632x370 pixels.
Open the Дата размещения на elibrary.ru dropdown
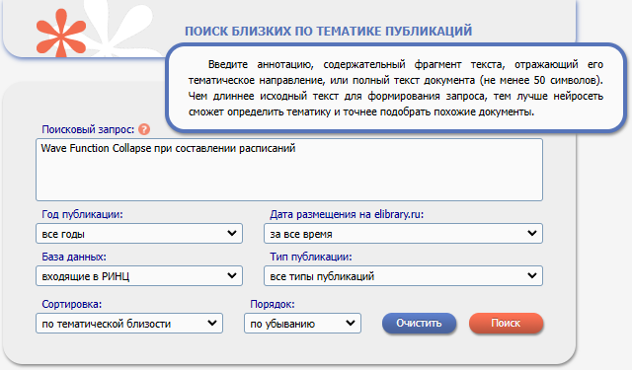403,234
